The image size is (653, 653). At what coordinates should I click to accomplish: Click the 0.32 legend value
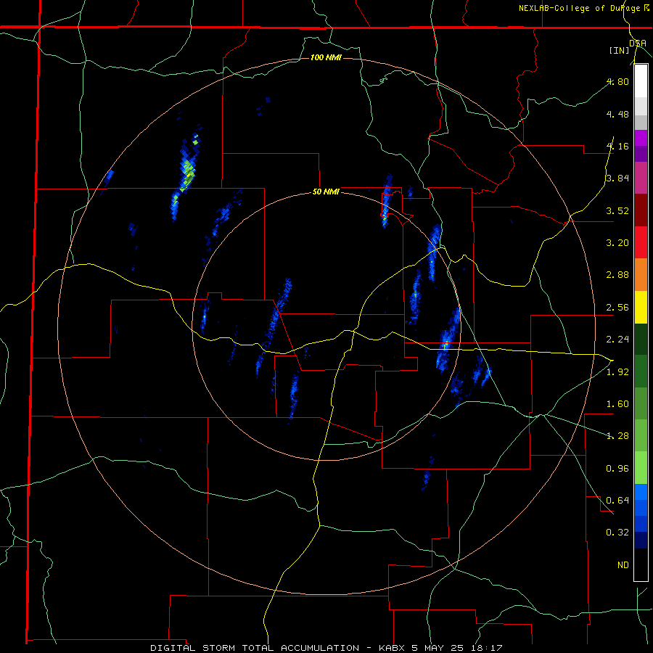click(x=617, y=533)
